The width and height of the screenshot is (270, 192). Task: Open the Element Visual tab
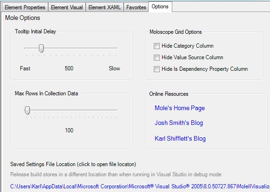67,7
